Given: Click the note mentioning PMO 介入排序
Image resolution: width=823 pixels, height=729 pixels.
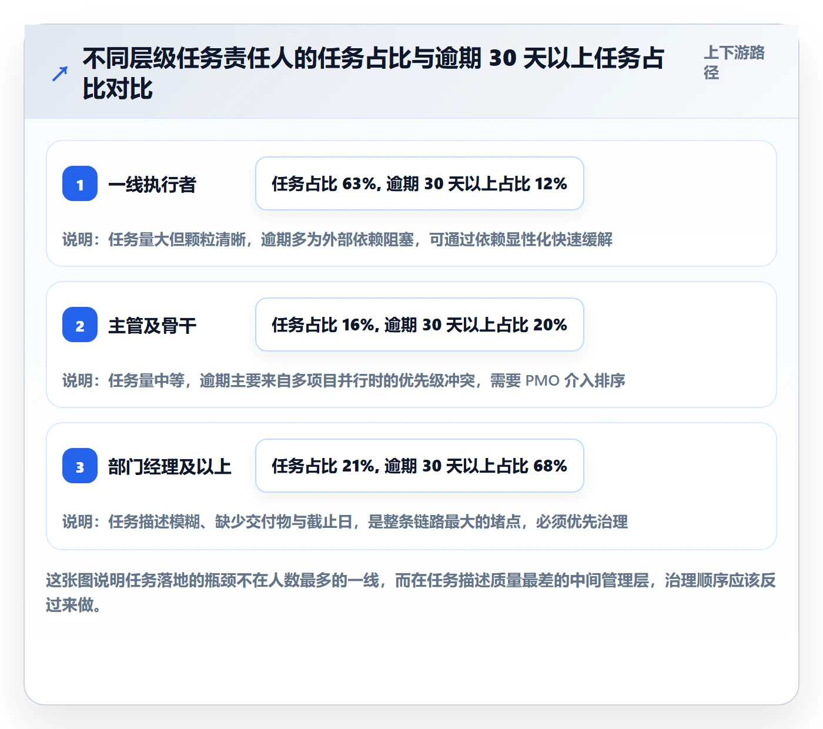Looking at the screenshot, I should [344, 380].
